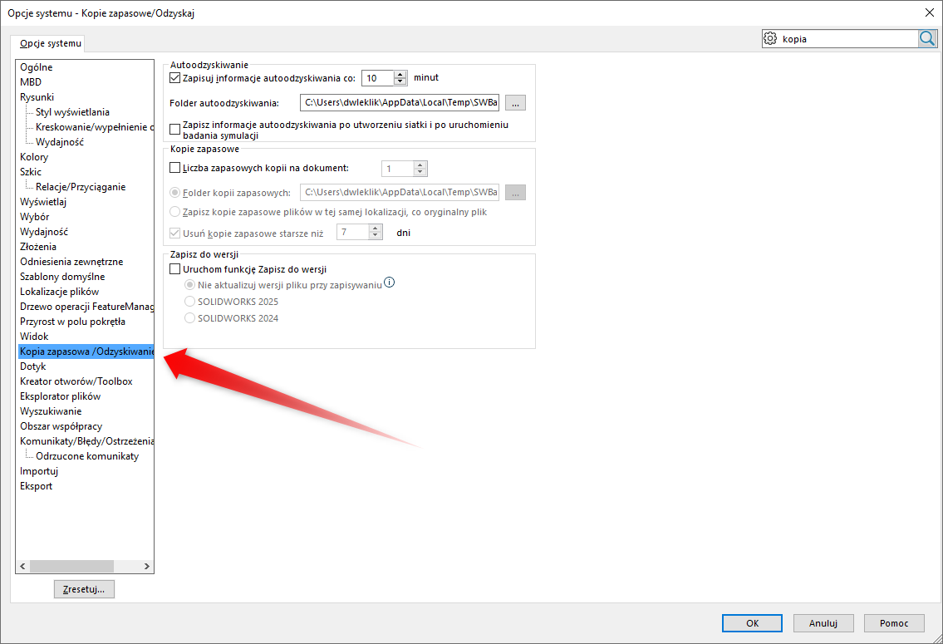Viewport: 943px width, 644px height.
Task: Choose Nie aktualizuj wersji pliku przy zapisywaniu
Action: (x=189, y=284)
